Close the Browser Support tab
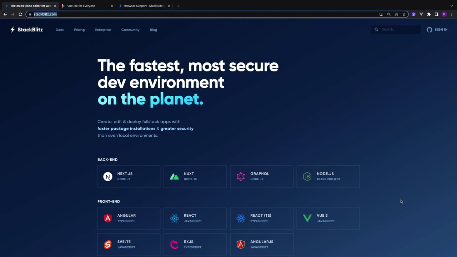 point(169,6)
